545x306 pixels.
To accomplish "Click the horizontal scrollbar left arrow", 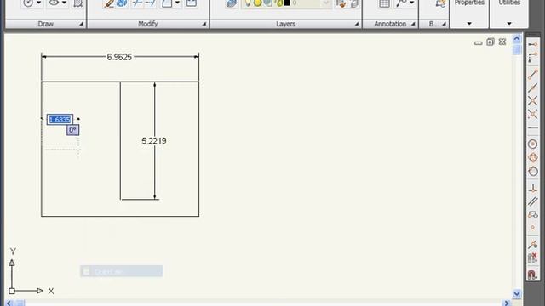I will point(9,303).
